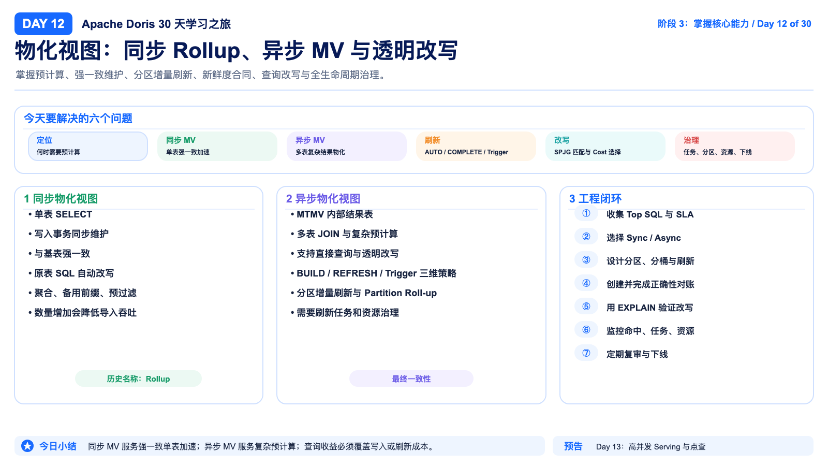The height and width of the screenshot is (466, 828).
Task: Open the 同步 MV 单表强一致加速 card
Action: (x=217, y=146)
